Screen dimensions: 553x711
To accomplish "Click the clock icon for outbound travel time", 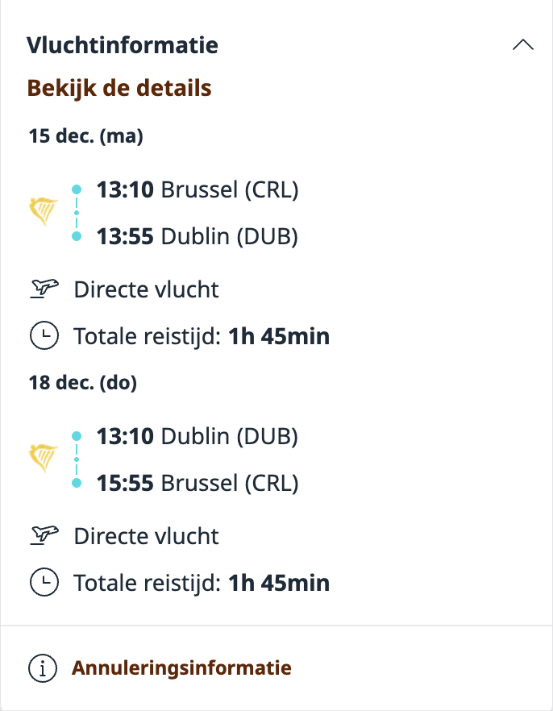I will coord(44,335).
